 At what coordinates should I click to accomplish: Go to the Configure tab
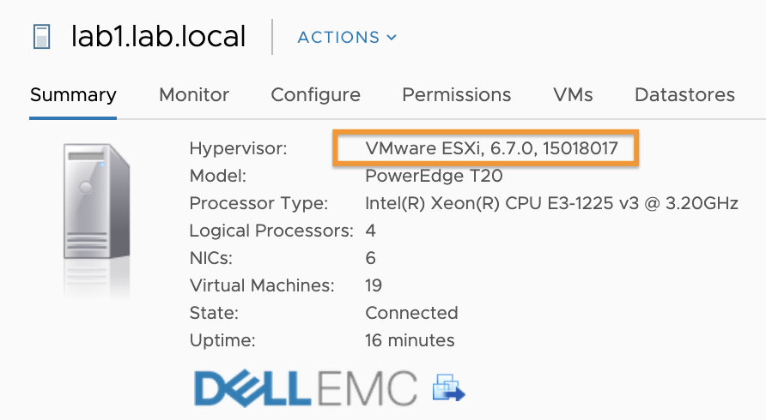pyautogui.click(x=315, y=94)
